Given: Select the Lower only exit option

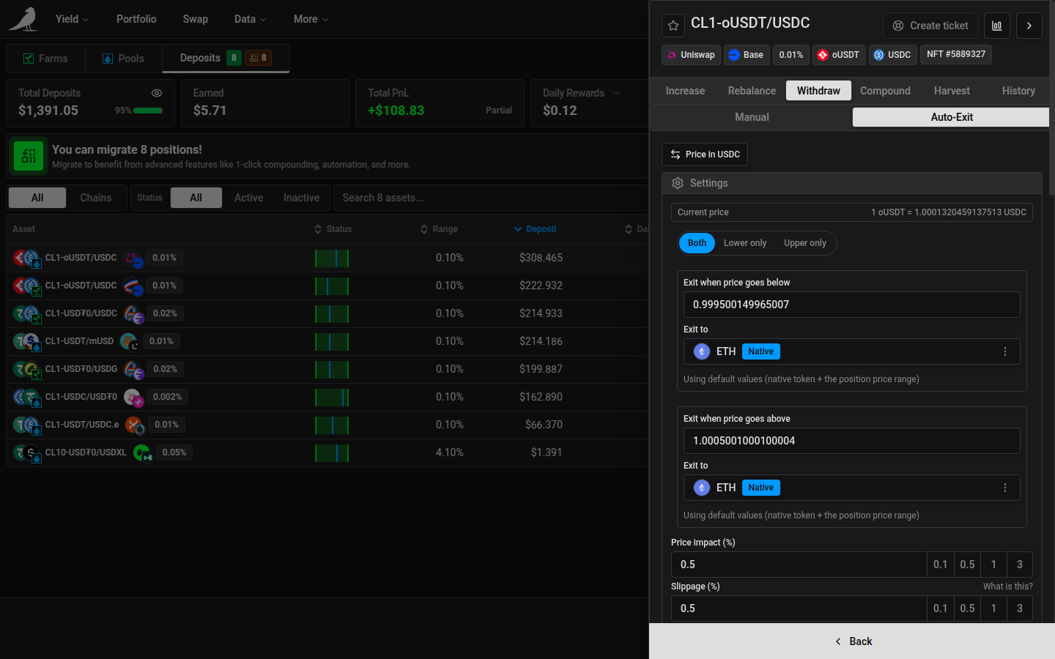Looking at the screenshot, I should (x=745, y=243).
